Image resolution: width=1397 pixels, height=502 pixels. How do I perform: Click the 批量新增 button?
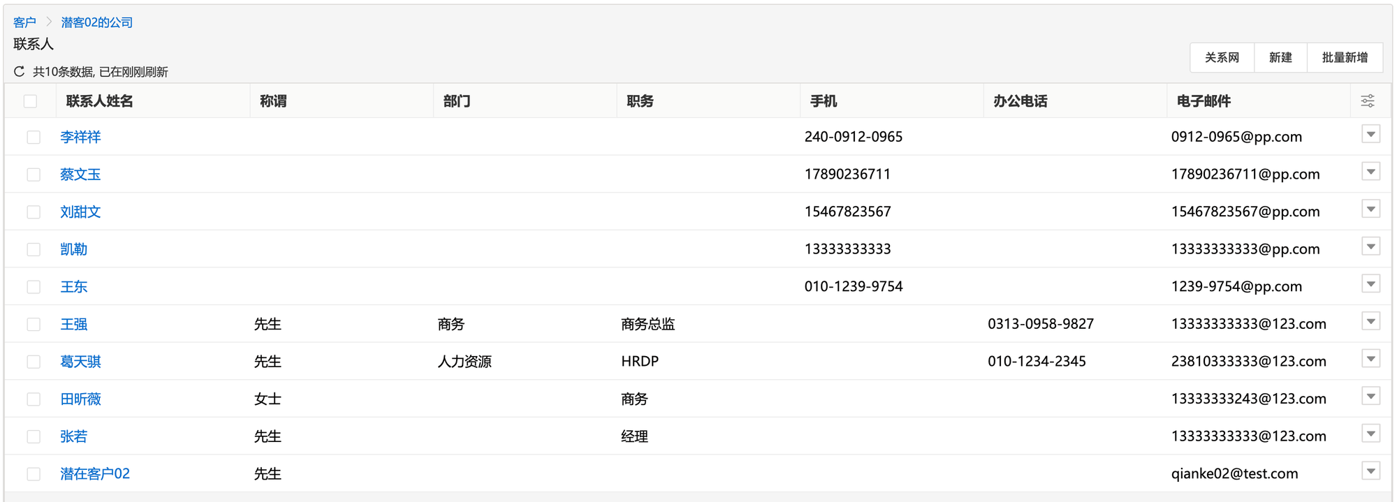point(1345,57)
